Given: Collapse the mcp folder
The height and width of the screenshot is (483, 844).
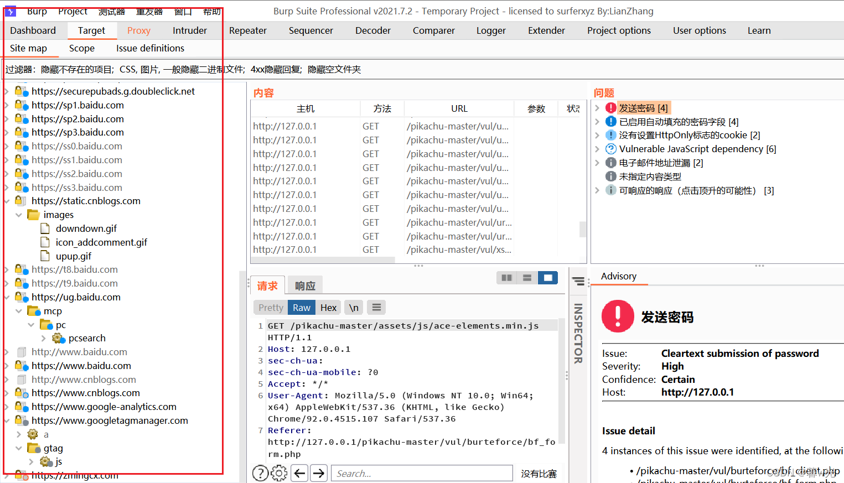Looking at the screenshot, I should point(19,311).
